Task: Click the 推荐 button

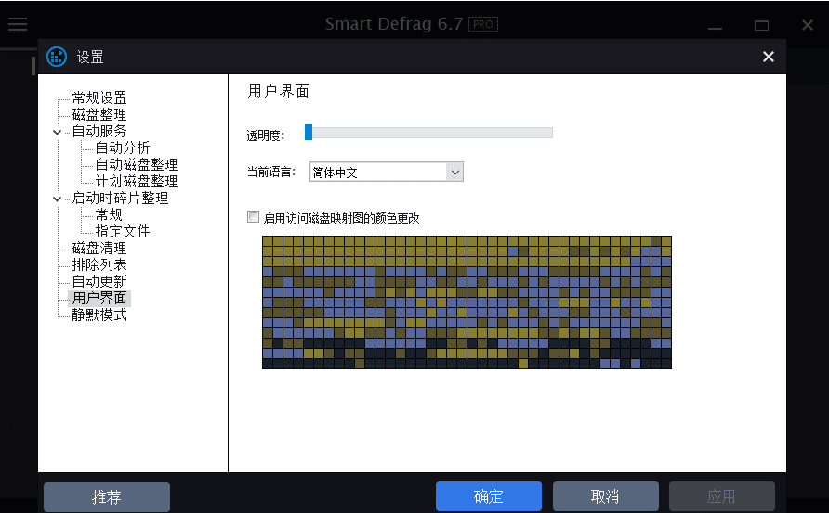Action: pyautogui.click(x=107, y=496)
